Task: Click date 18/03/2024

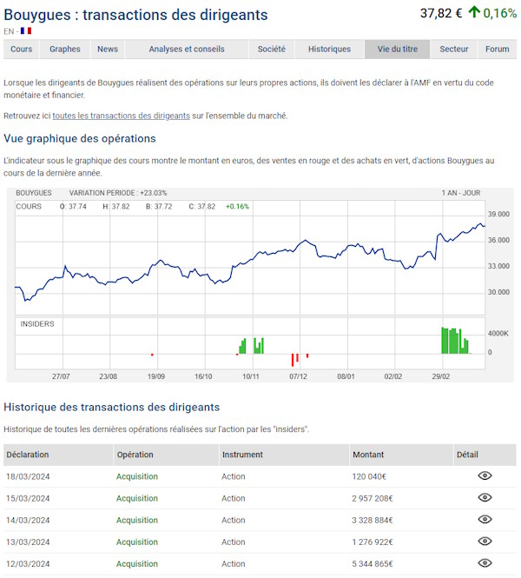Action: (28, 476)
